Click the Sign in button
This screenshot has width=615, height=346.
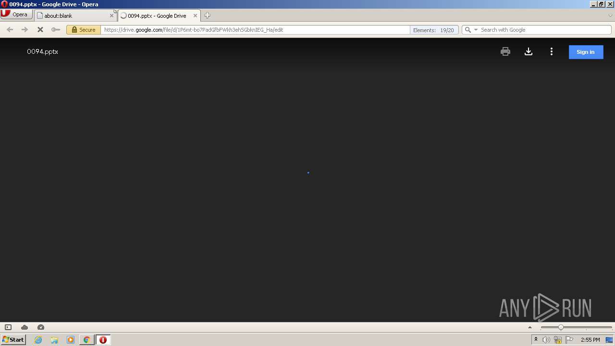586,52
